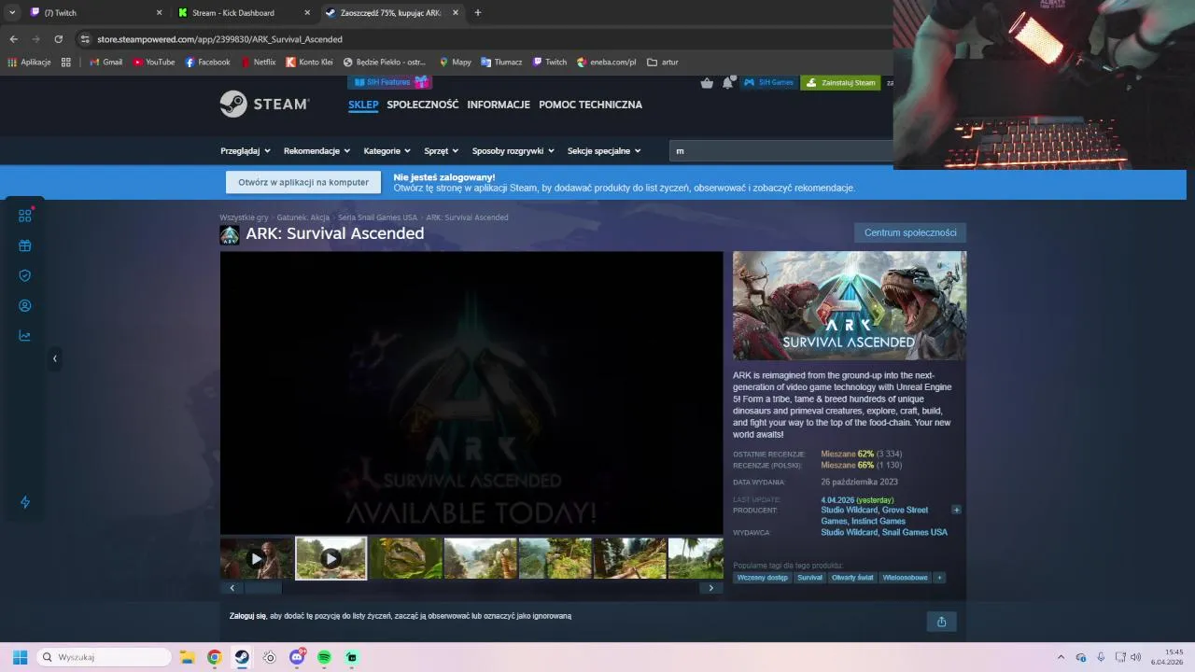Screen dimensions: 1195x672
Task: Open the Otwarty świat tag
Action: point(852,578)
